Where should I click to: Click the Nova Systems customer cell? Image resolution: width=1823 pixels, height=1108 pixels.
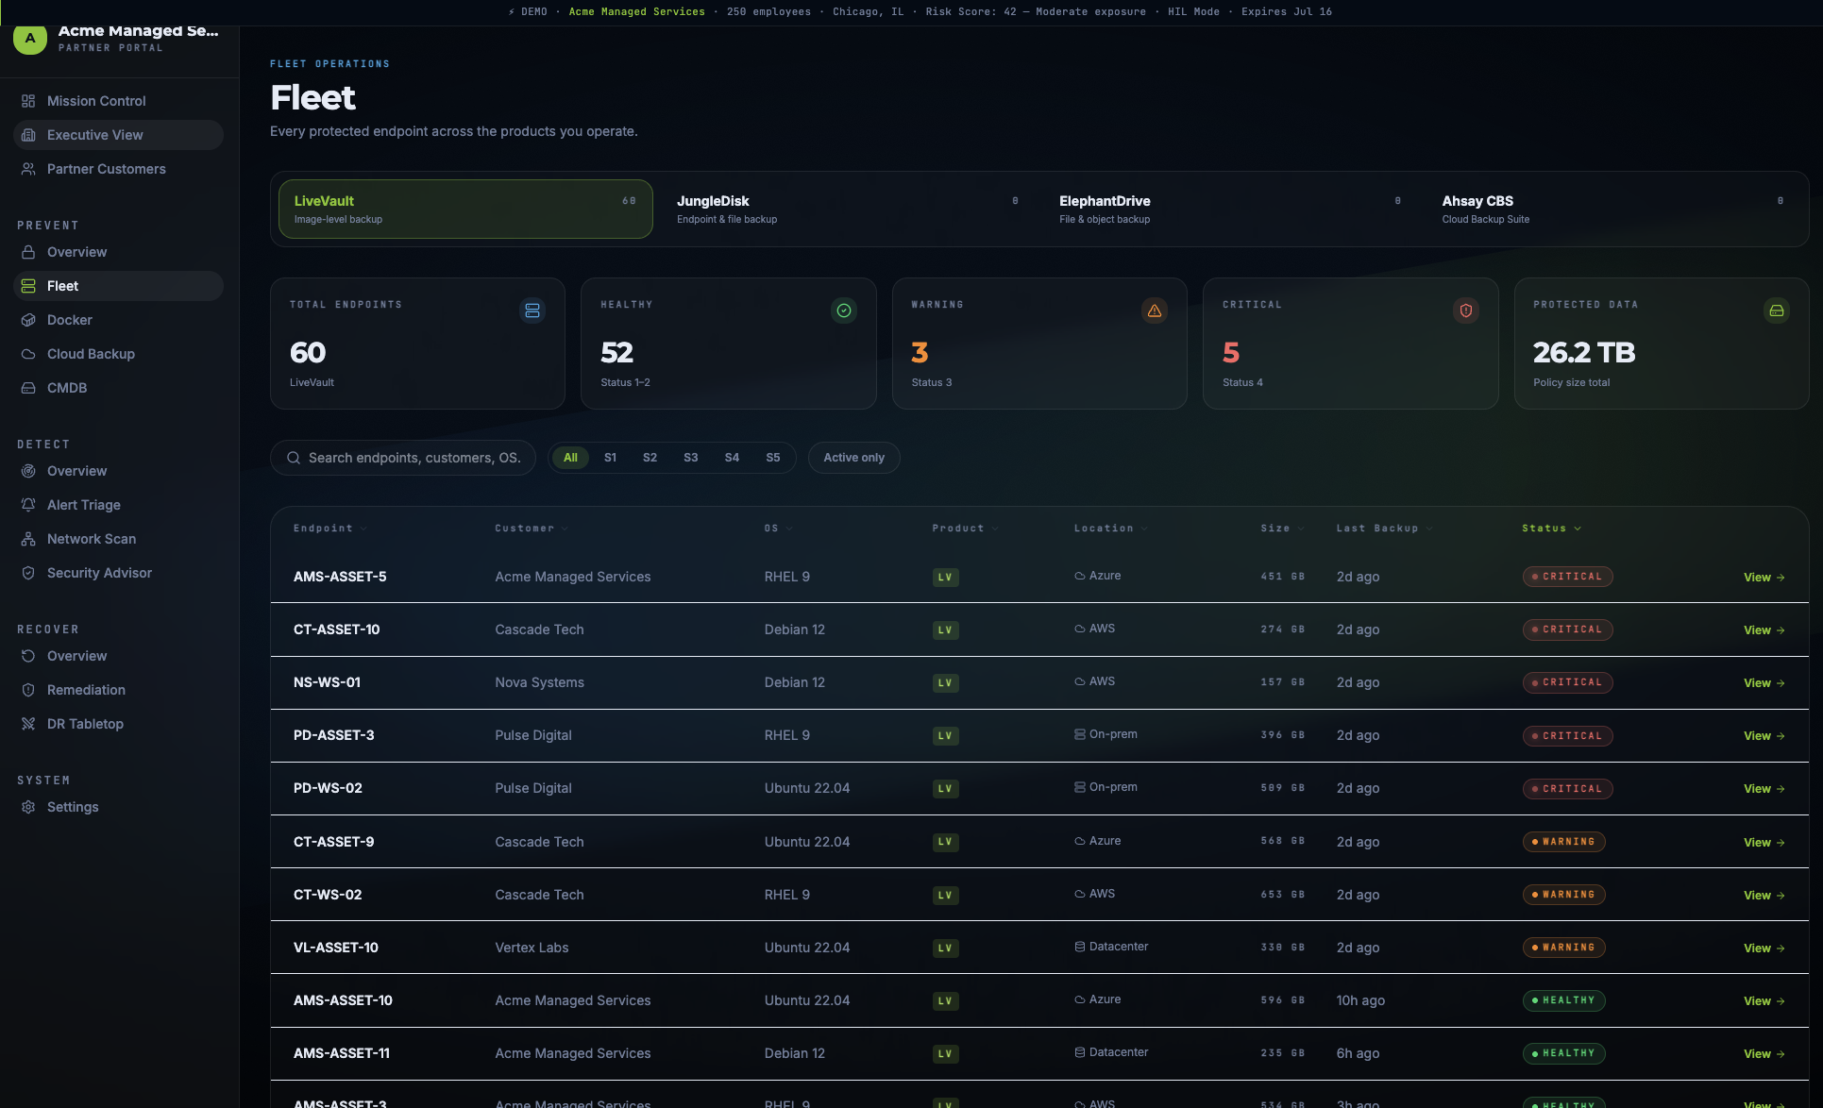[539, 682]
